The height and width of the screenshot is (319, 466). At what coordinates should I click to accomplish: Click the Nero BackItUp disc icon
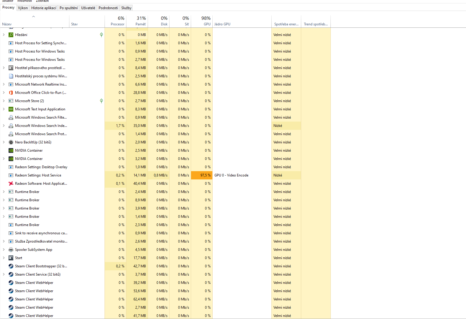[11, 142]
